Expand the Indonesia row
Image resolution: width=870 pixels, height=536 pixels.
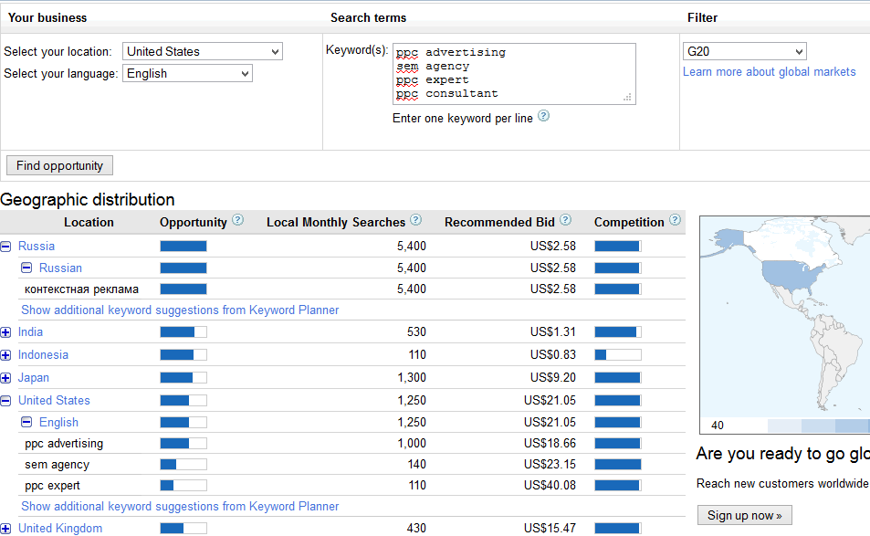click(6, 355)
